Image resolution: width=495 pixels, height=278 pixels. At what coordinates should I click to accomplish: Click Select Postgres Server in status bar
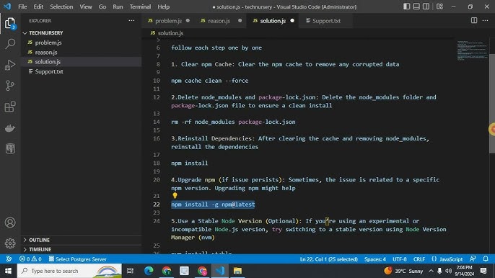[78, 259]
